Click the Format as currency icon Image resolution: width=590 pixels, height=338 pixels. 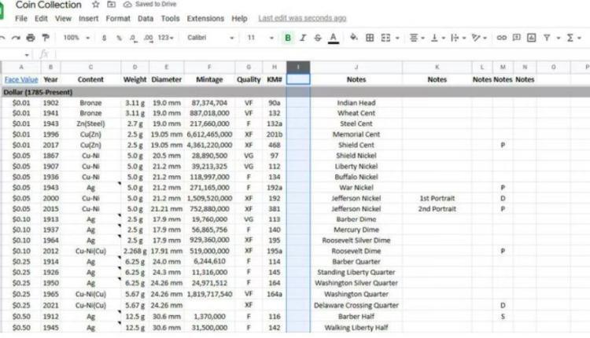click(x=105, y=38)
